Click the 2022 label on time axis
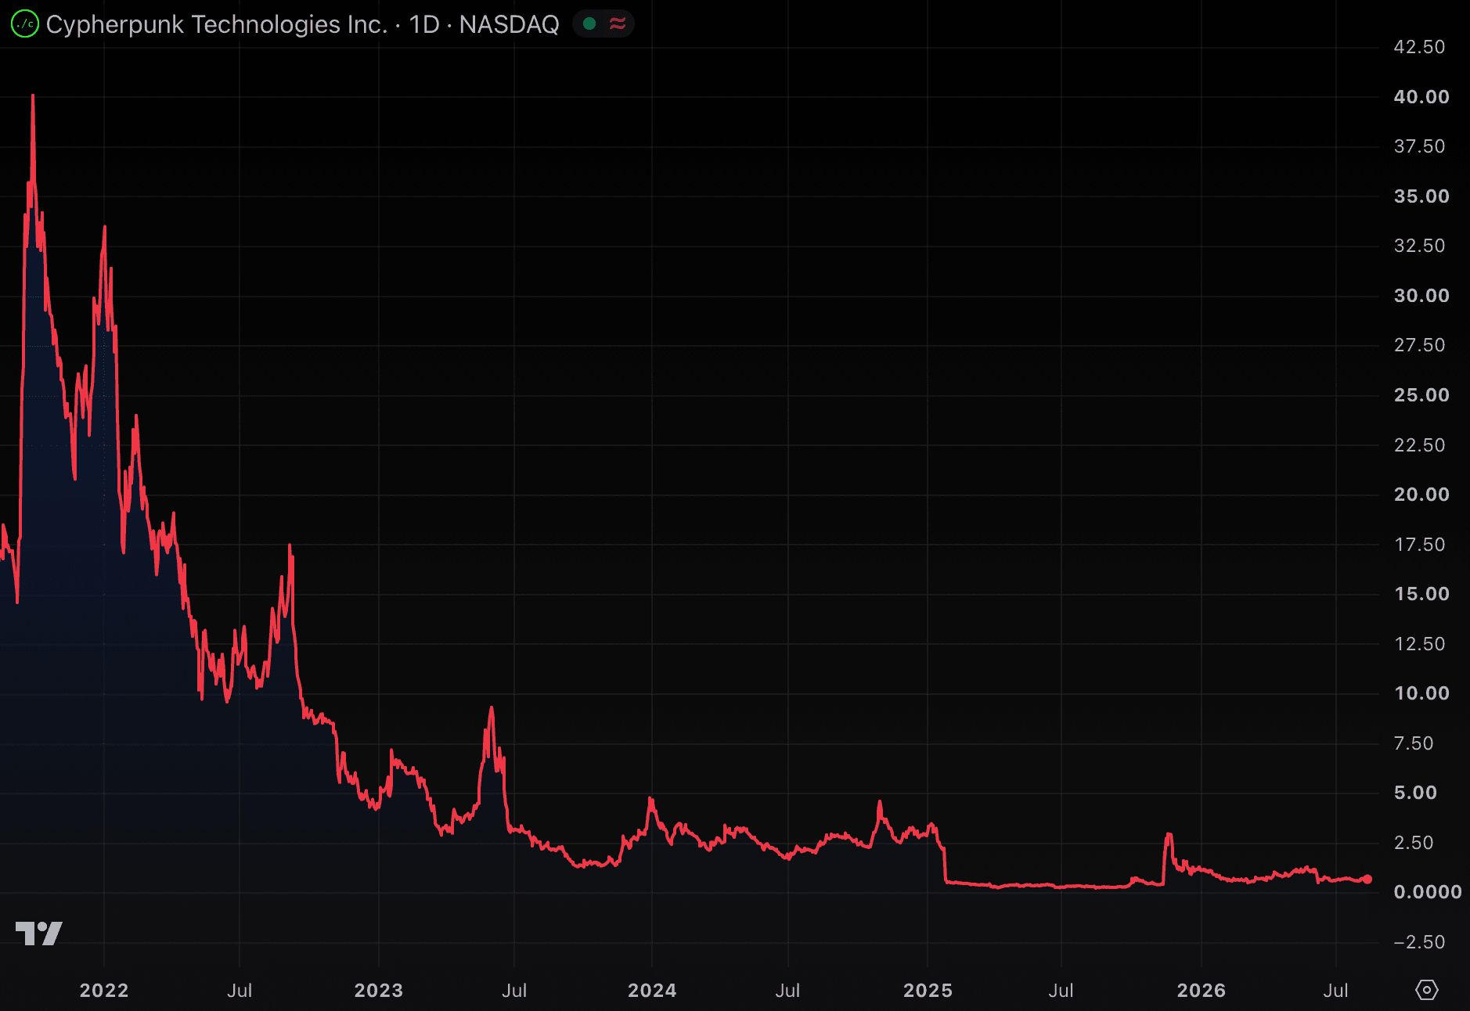Viewport: 1470px width, 1011px height. 104,991
